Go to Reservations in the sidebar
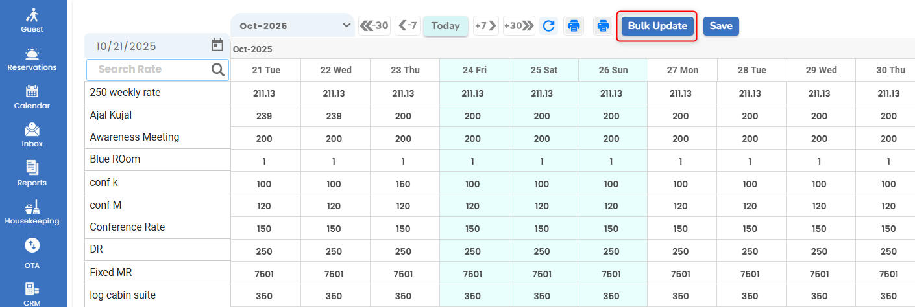Image resolution: width=915 pixels, height=307 pixels. [x=32, y=54]
